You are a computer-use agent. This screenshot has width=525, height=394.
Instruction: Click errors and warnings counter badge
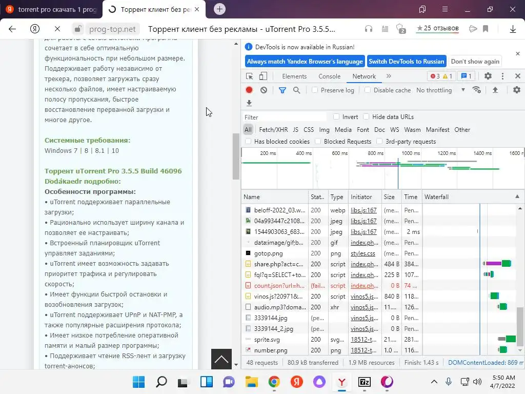point(441,76)
